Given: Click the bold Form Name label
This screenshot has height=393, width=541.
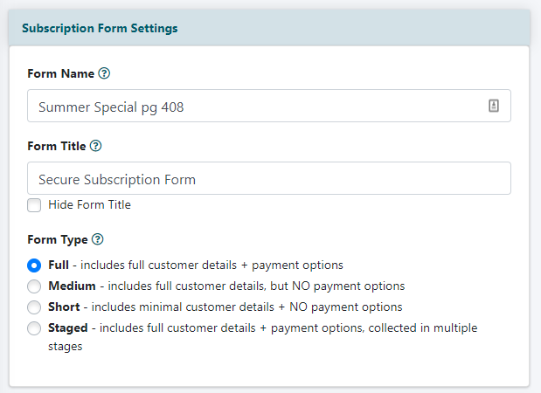Looking at the screenshot, I should click(60, 74).
